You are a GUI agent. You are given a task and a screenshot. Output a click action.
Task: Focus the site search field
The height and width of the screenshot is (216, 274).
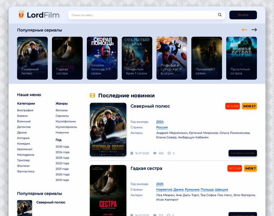[x=147, y=15]
